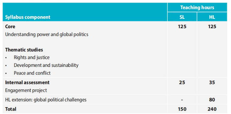Click 'Understanding power and global politics' text
The height and width of the screenshot is (114, 231).
tap(47, 34)
